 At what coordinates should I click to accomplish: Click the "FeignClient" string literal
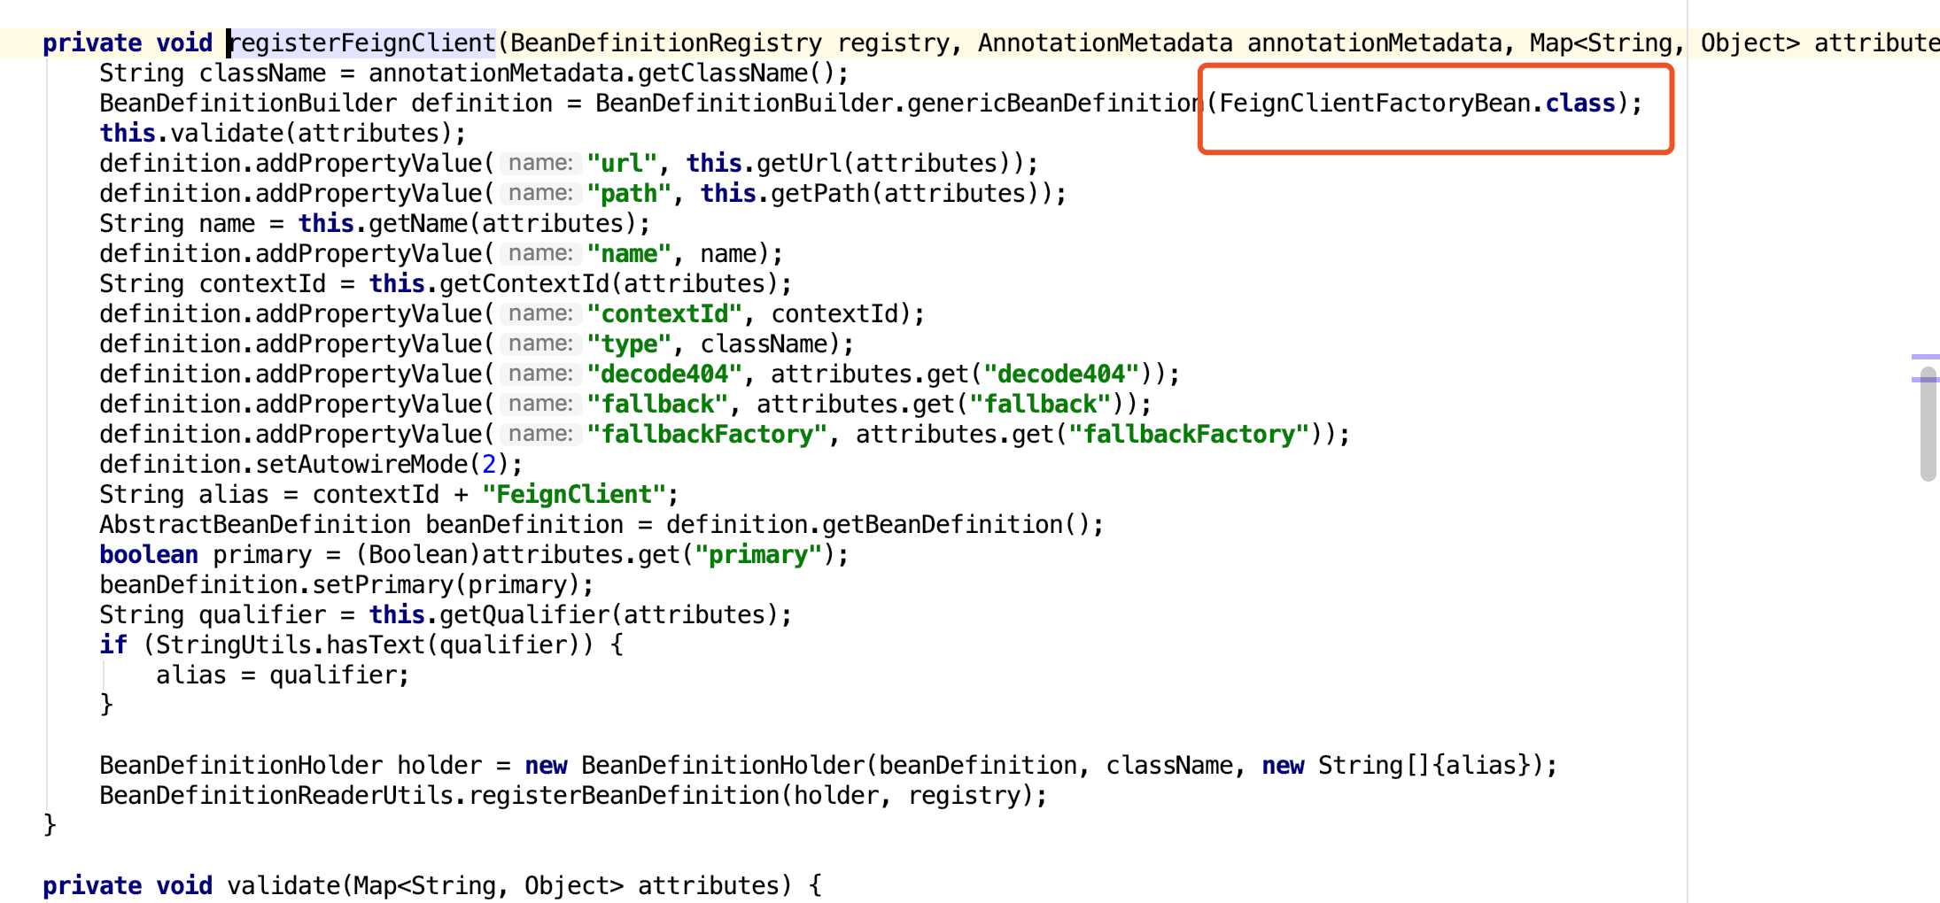[x=574, y=494]
